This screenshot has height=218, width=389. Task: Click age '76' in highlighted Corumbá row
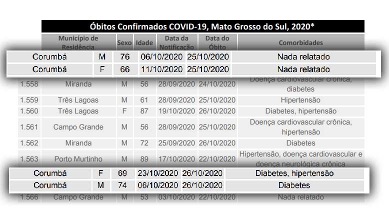point(125,57)
